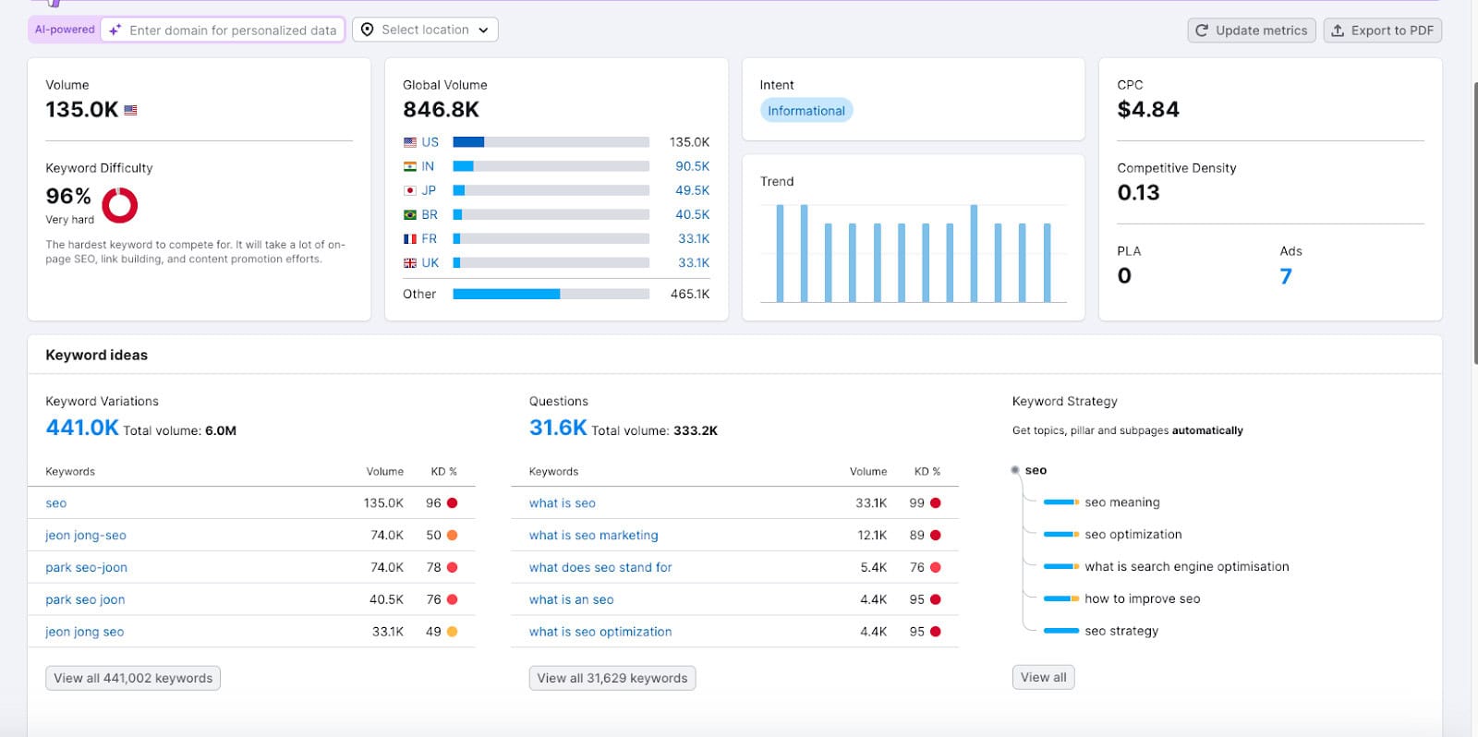
Task: Click the export upload icon for PDF
Action: point(1338,30)
